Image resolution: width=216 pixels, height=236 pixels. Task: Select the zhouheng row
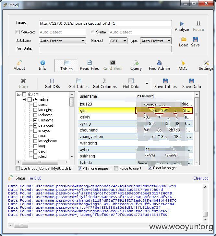coord(136,130)
